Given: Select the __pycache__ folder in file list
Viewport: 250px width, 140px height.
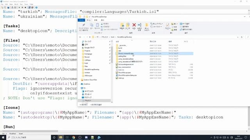Looking at the screenshot, I should click(123, 45).
